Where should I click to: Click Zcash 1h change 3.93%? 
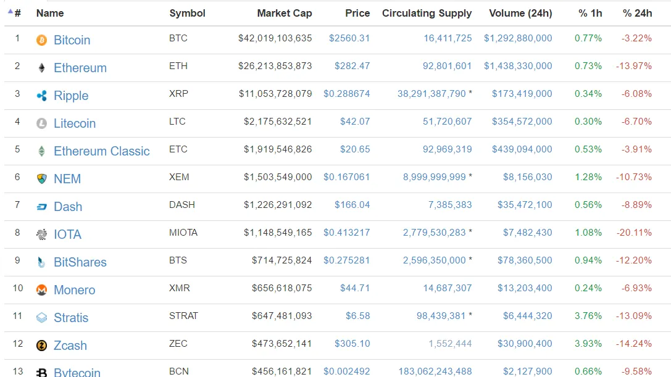(x=588, y=344)
